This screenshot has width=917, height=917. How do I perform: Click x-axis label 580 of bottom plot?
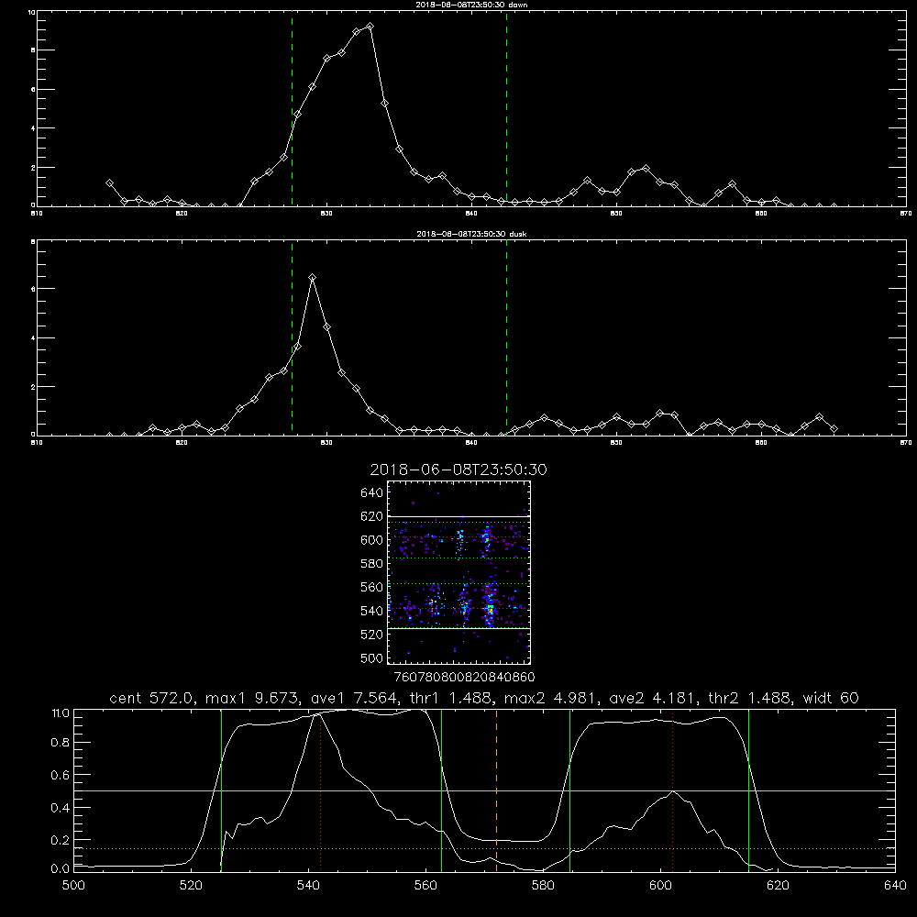[x=543, y=886]
